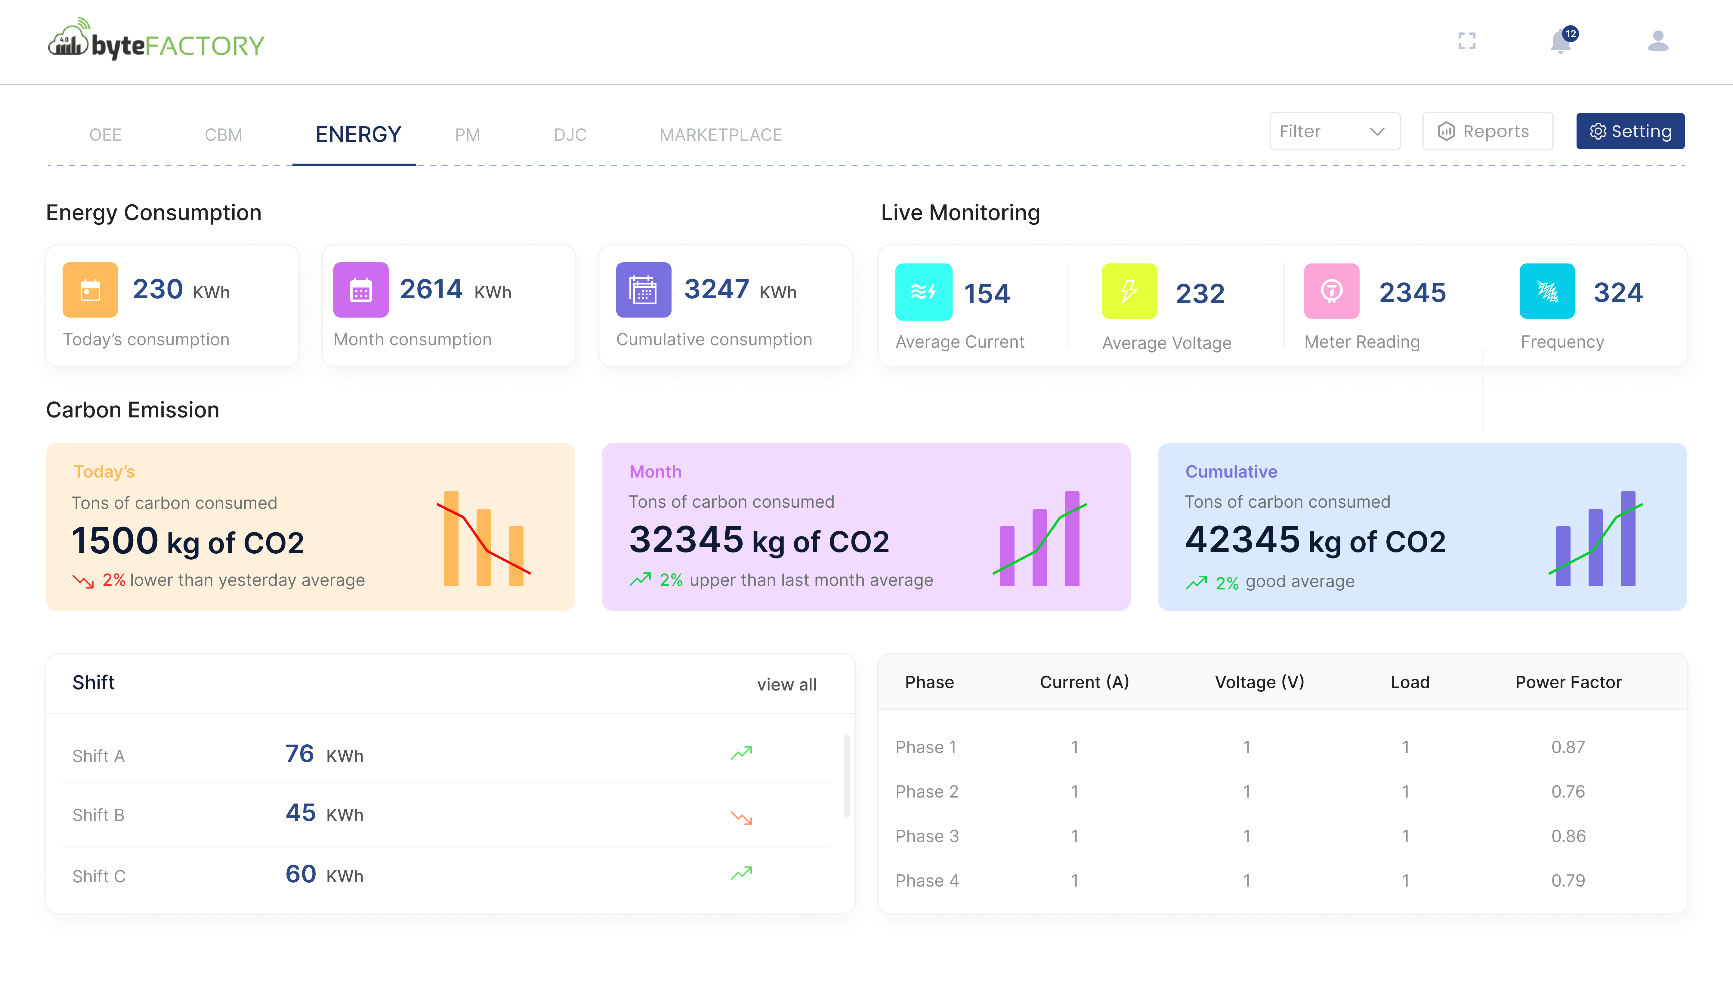Image resolution: width=1733 pixels, height=984 pixels.
Task: Click the 324 Frequency value
Action: pyautogui.click(x=1618, y=293)
